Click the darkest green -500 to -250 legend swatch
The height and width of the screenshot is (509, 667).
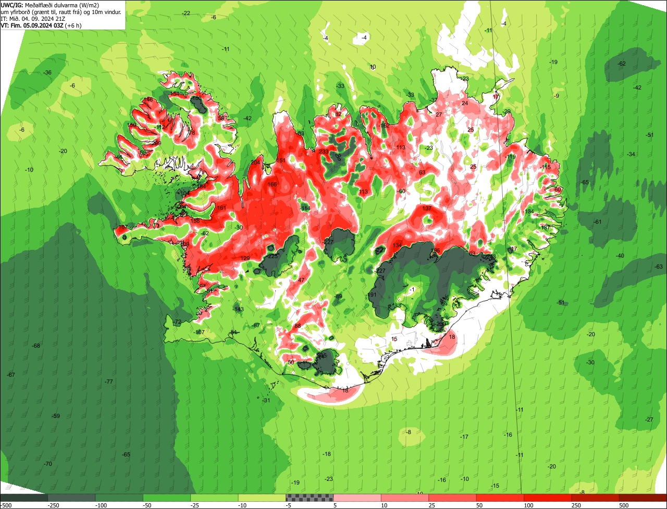23,498
